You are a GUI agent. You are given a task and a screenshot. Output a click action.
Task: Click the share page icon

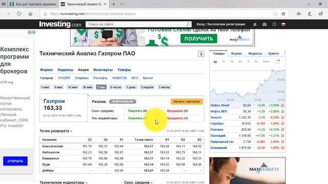[321, 14]
